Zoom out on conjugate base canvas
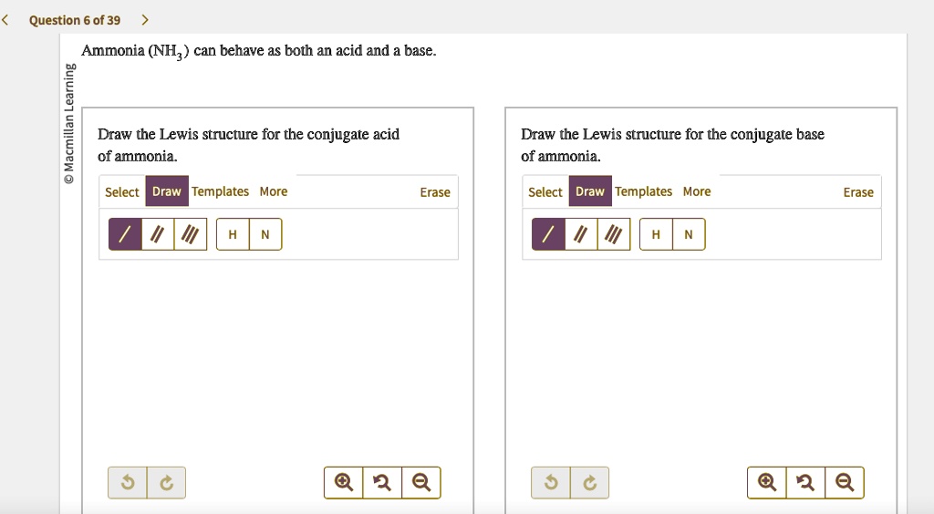The height and width of the screenshot is (514, 934). click(845, 482)
